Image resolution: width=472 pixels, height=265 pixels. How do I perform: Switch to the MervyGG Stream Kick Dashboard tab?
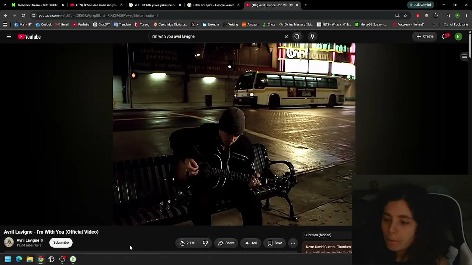click(x=38, y=5)
